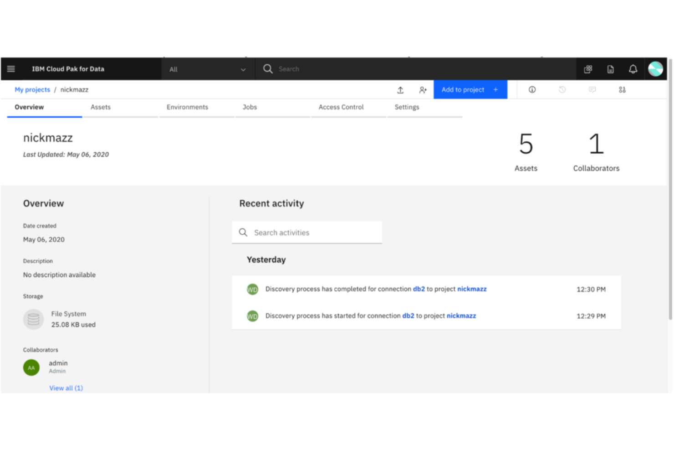Click the admin collaborator name

click(58, 363)
